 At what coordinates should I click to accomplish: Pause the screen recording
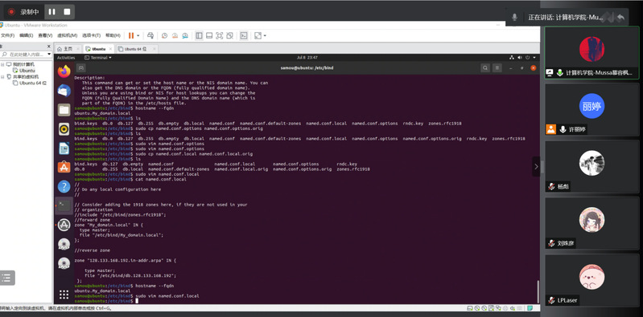52,12
